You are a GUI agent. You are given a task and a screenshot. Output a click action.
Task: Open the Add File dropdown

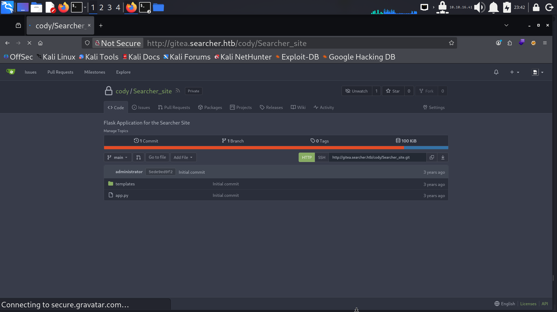(x=183, y=157)
